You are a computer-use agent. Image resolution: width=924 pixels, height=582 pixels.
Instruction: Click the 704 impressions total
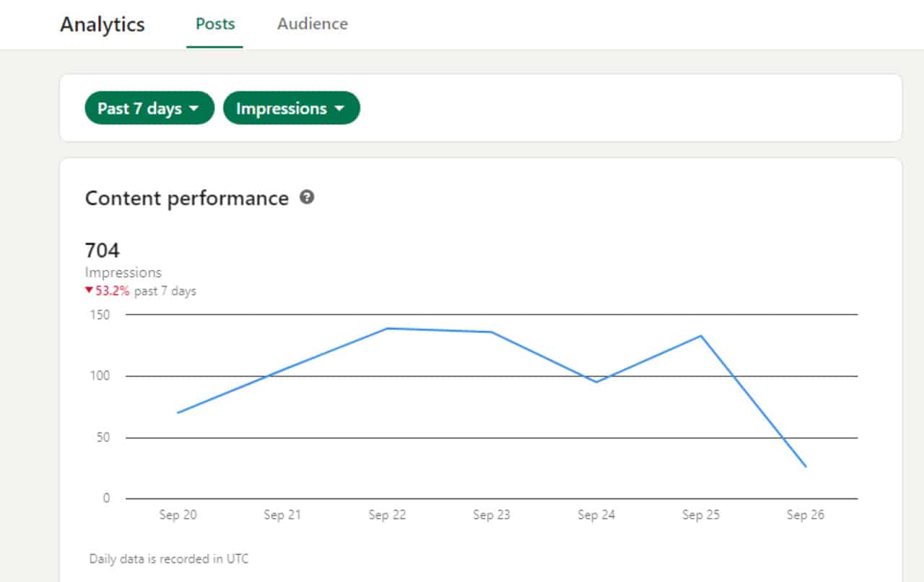point(103,250)
